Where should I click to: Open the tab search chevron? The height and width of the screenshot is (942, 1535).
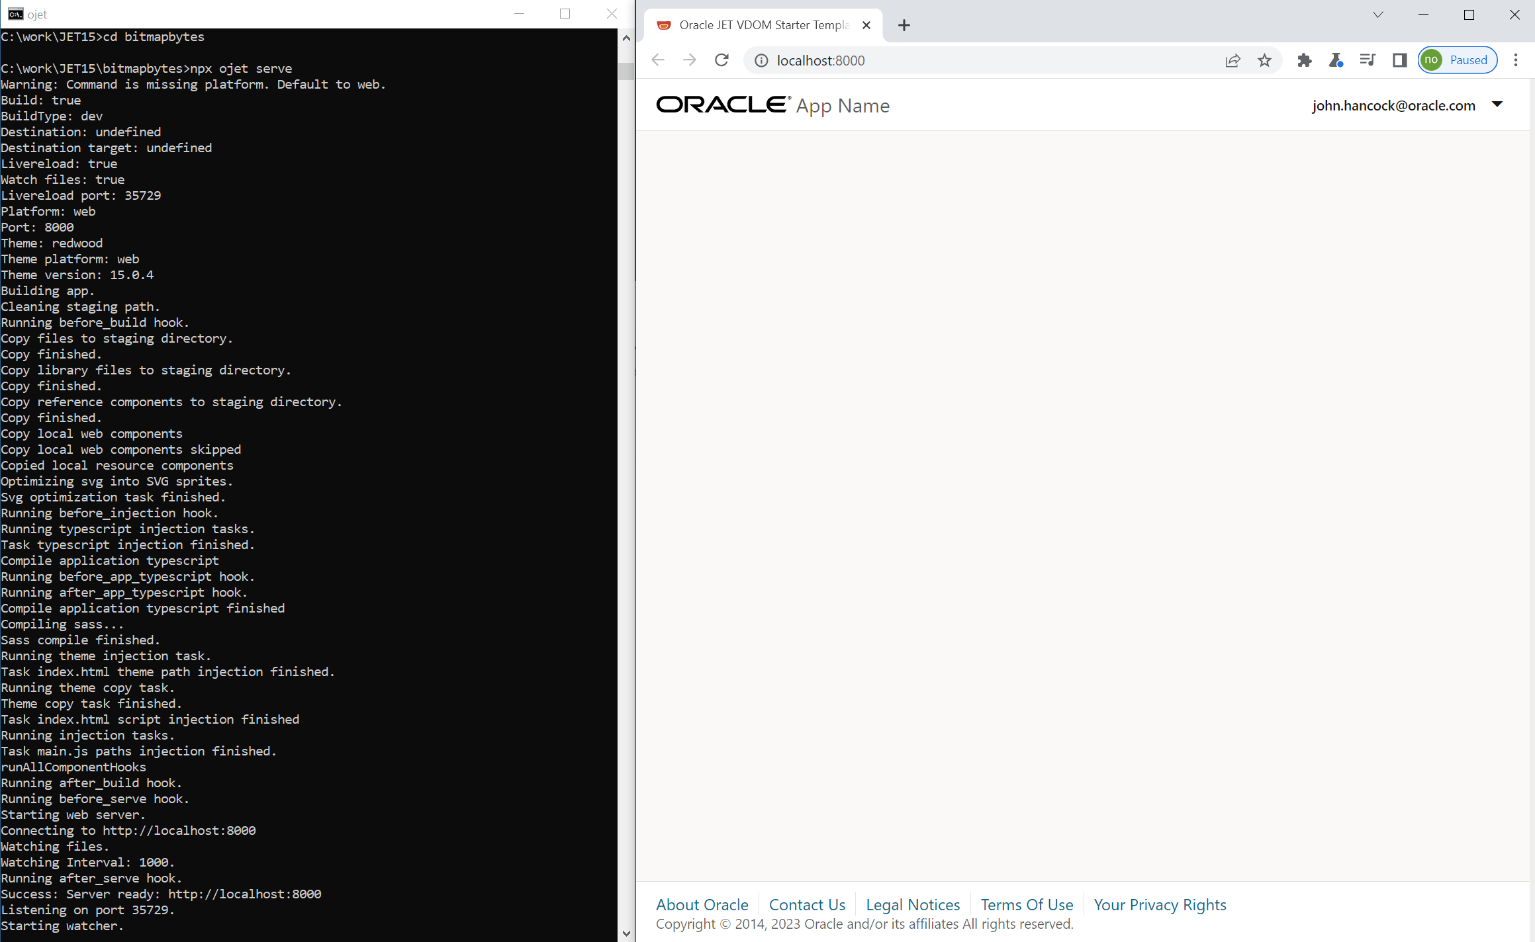1378,15
